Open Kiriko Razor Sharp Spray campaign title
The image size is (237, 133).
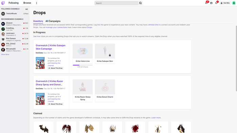(x=49, y=83)
